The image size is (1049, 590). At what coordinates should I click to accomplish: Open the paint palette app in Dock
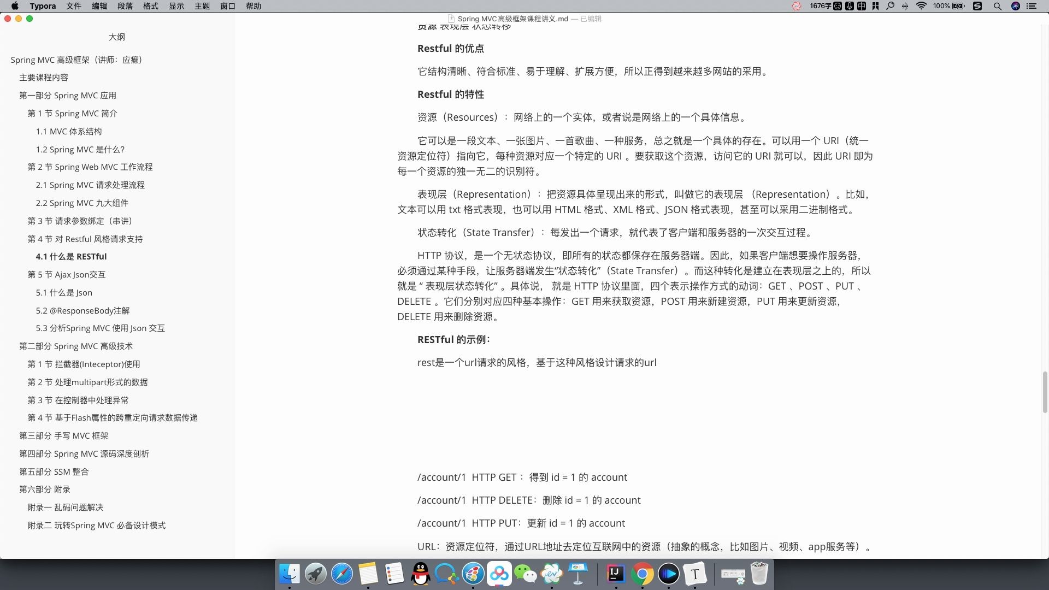(473, 574)
